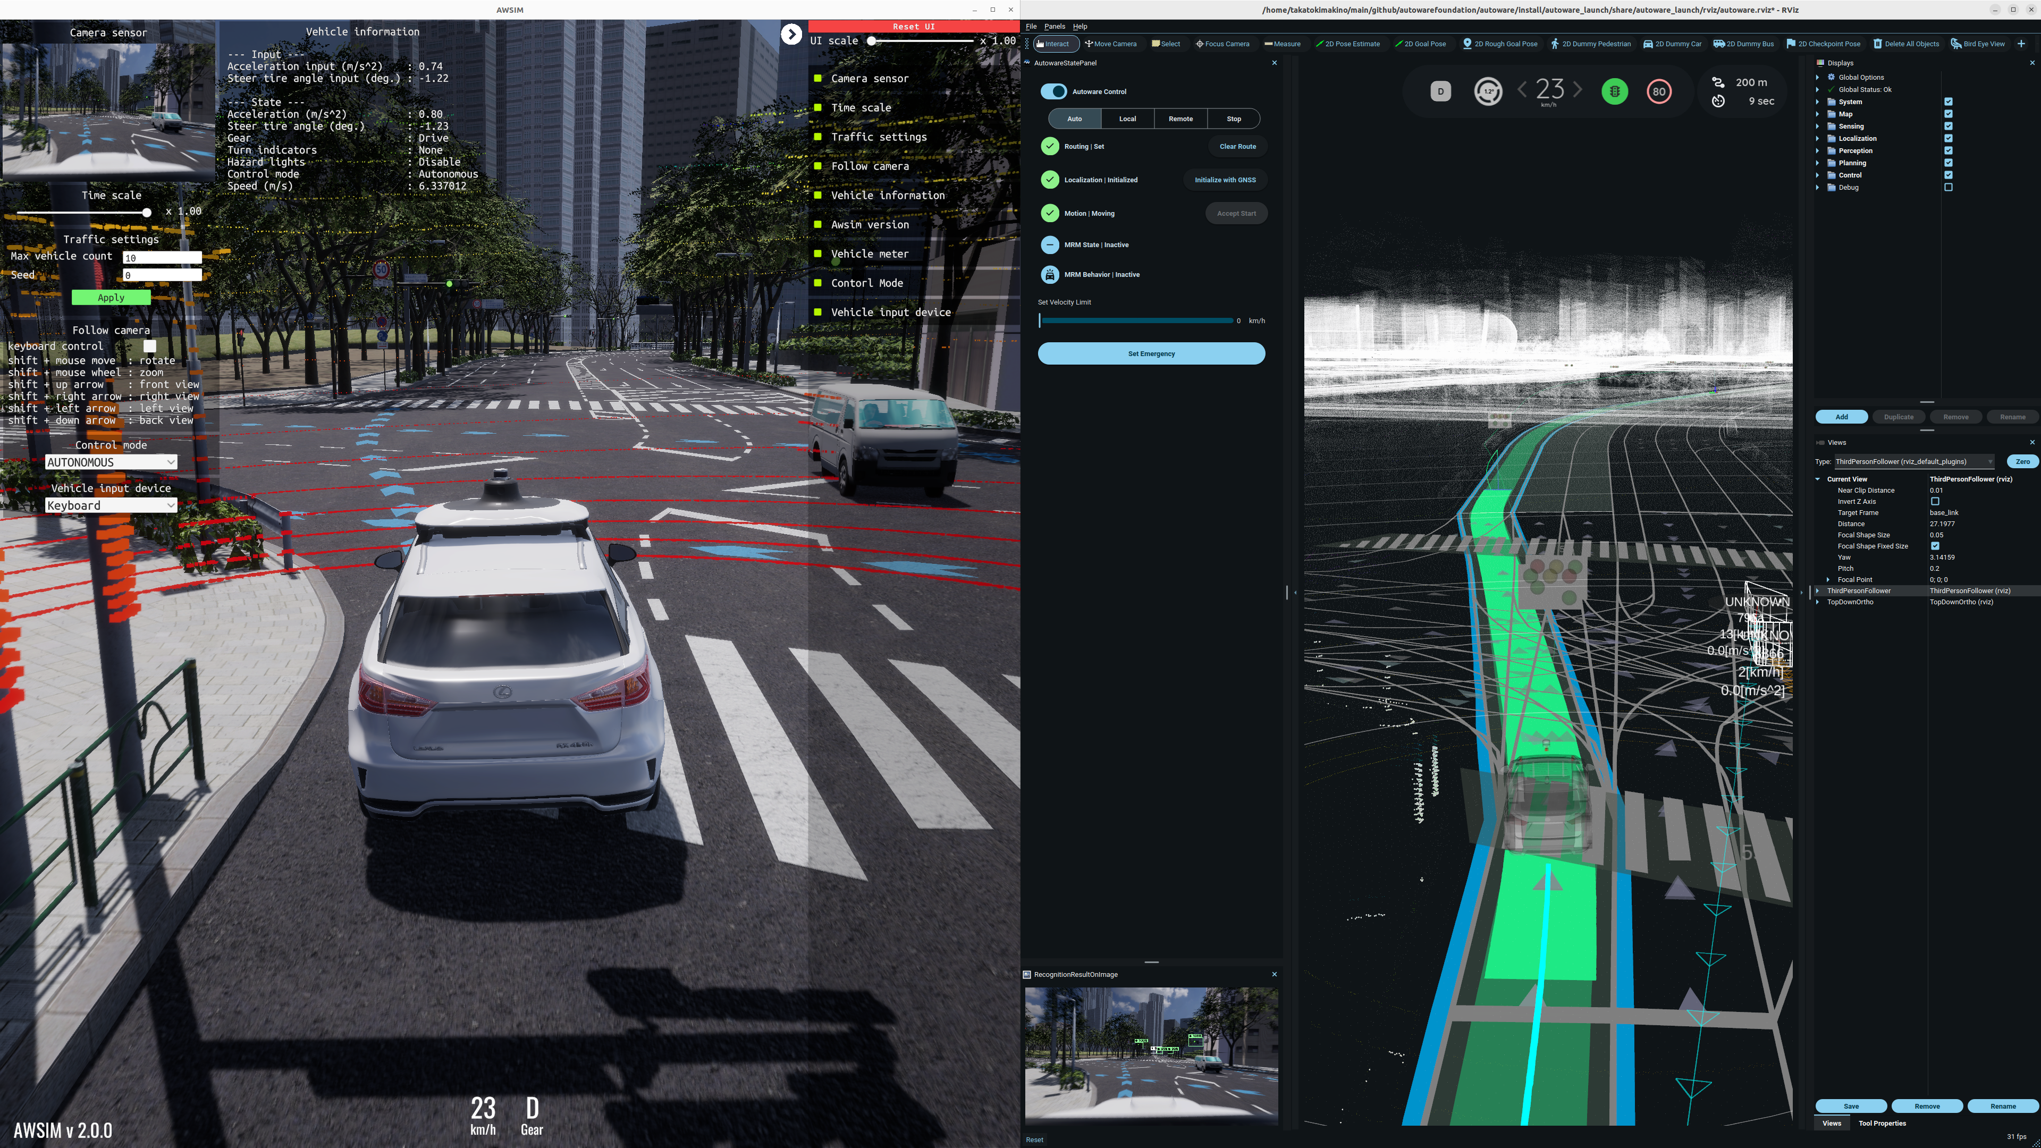
Task: Switch to Bird Eye View tool
Action: pyautogui.click(x=1978, y=44)
